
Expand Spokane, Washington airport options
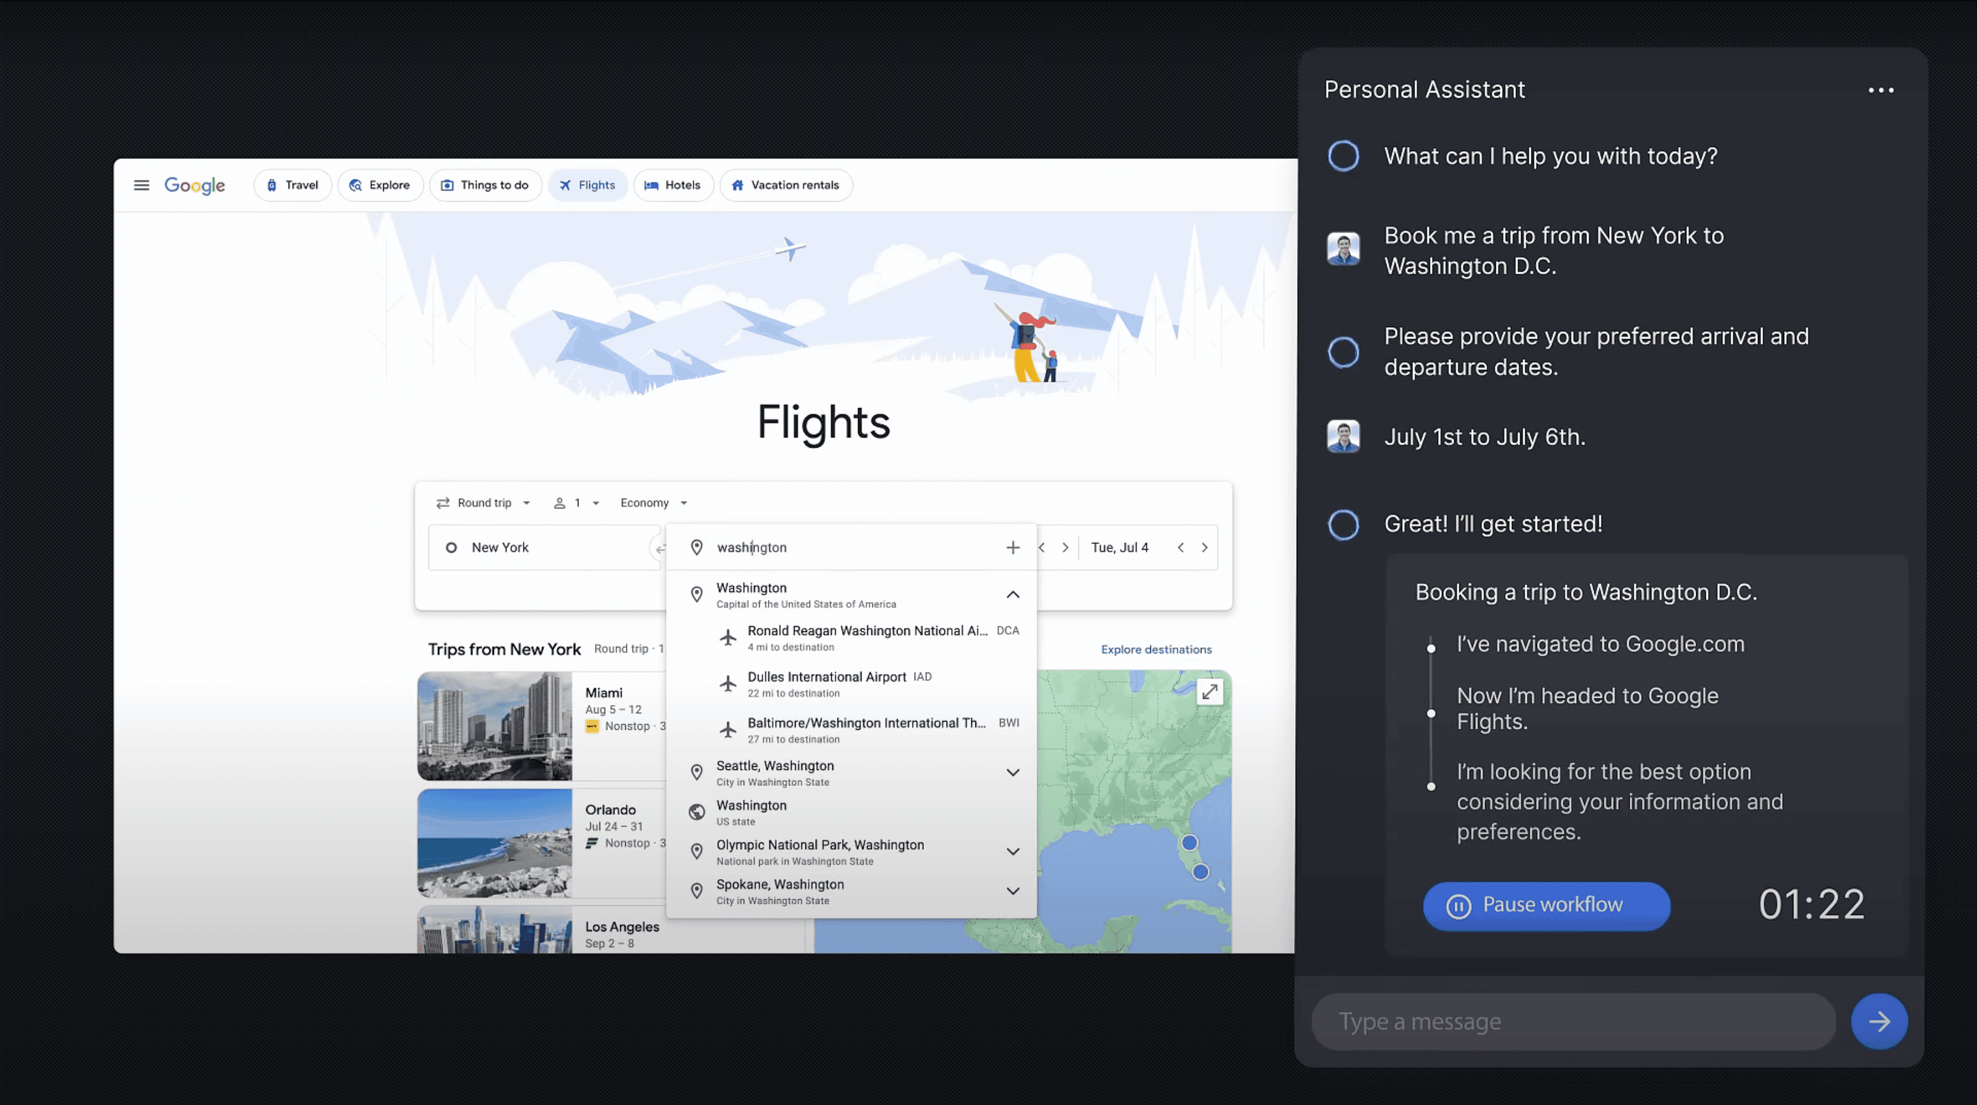click(x=1013, y=891)
